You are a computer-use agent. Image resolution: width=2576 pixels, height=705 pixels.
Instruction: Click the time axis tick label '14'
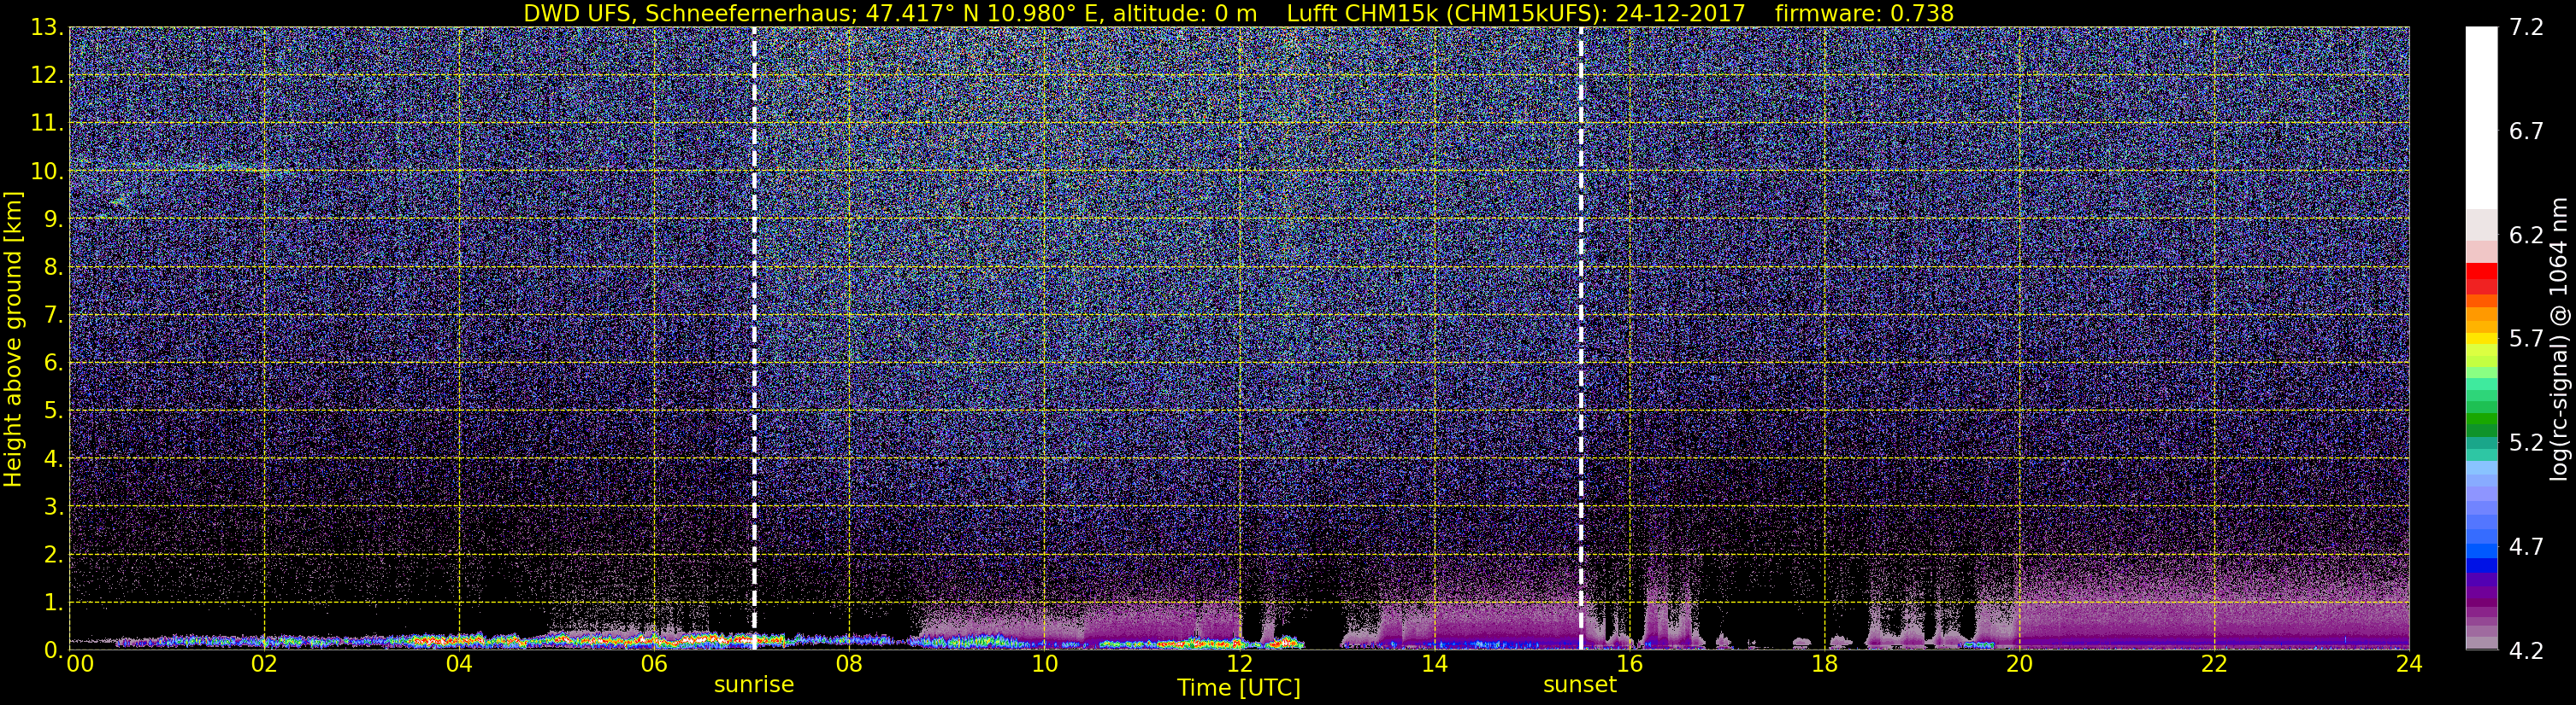[x=1434, y=664]
